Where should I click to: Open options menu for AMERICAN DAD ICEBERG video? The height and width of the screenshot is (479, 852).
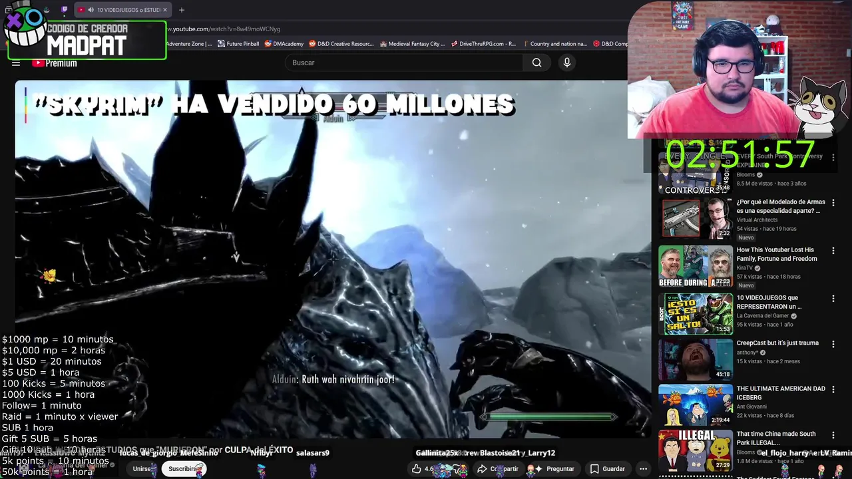point(833,389)
